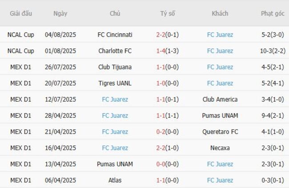289x188 pixels.
Task: Select the 0-2 score against Queretaro FC
Action: click(161, 132)
